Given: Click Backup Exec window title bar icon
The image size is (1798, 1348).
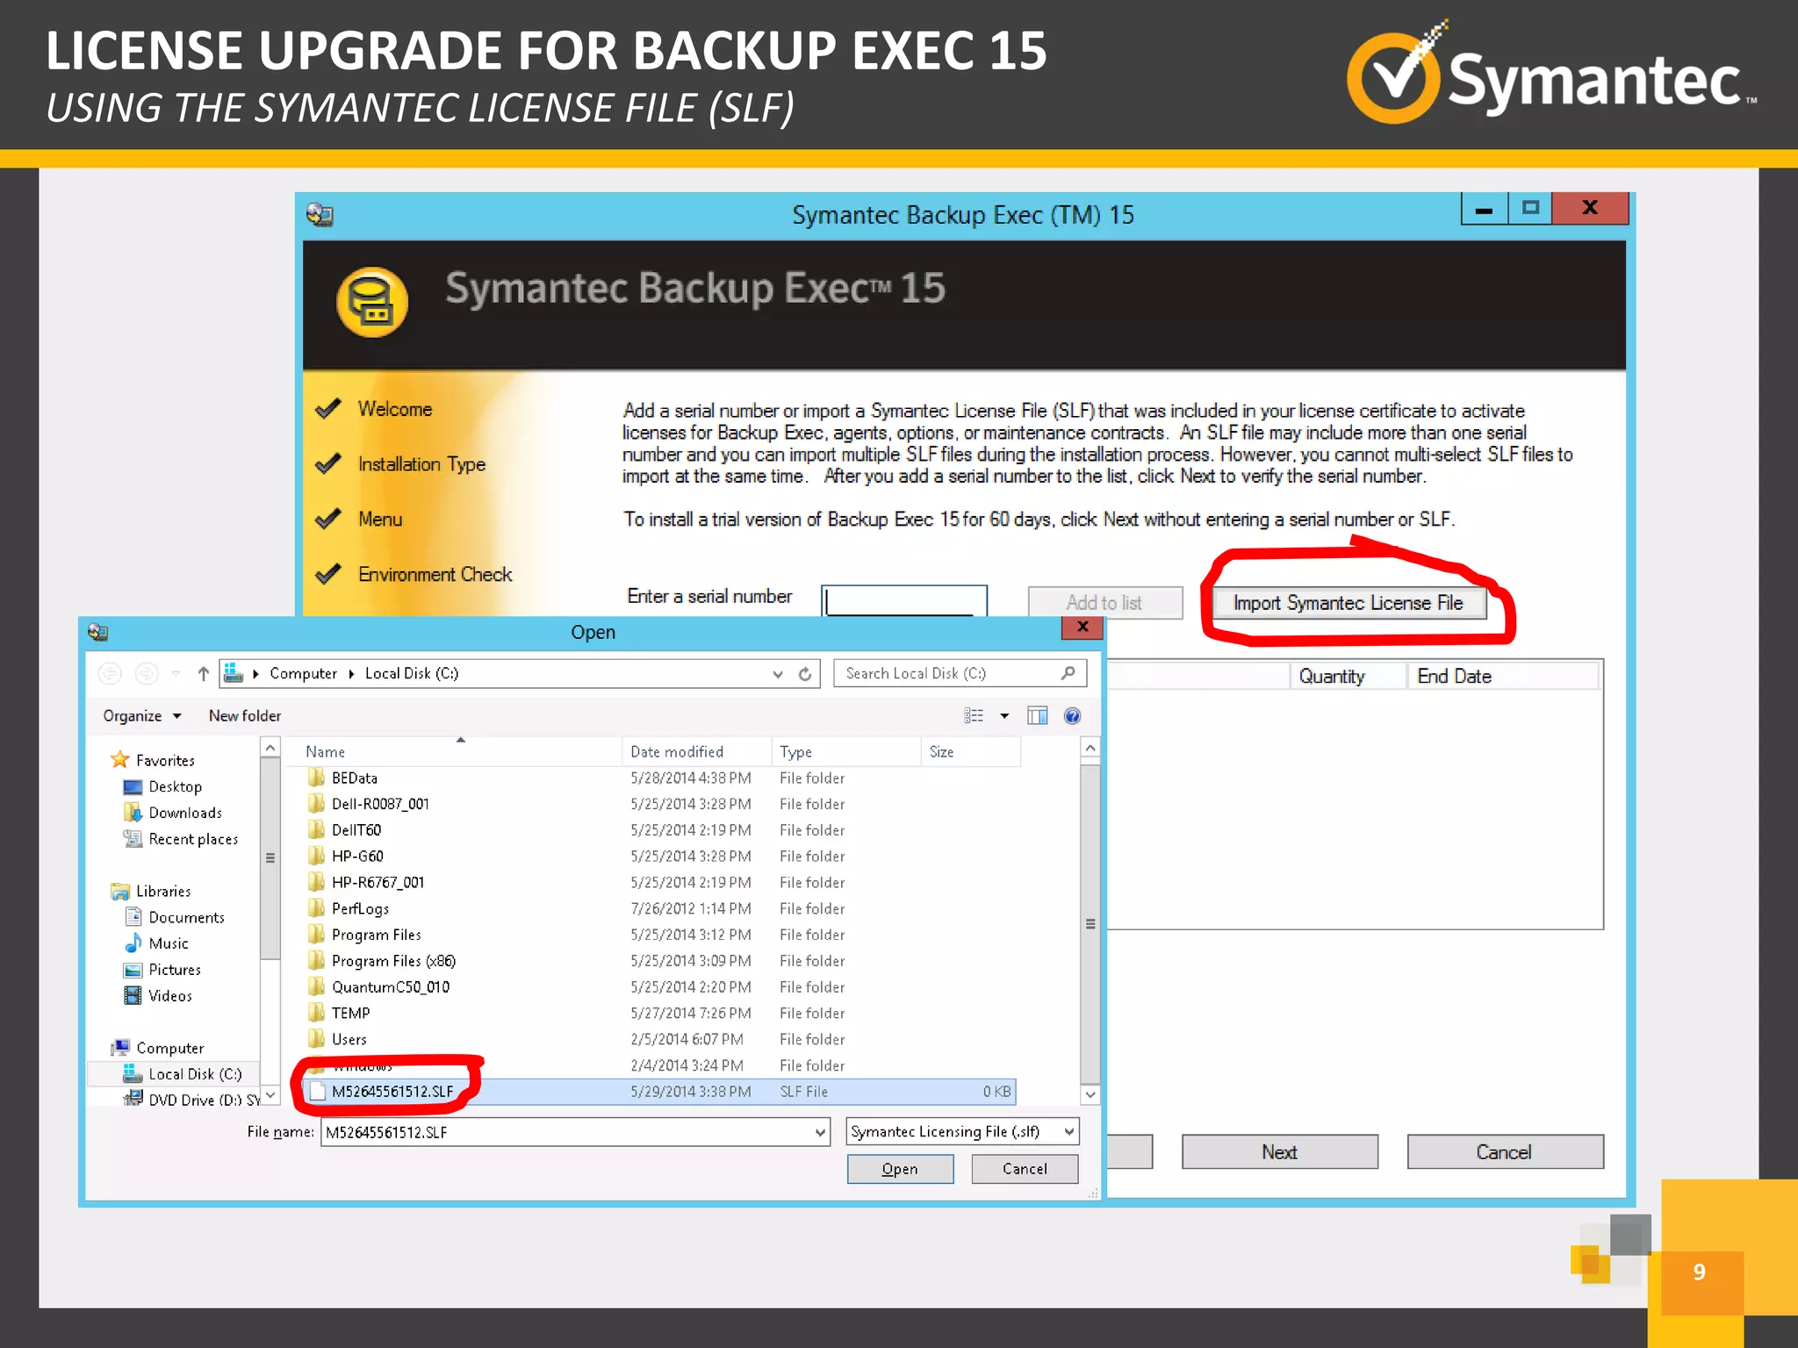Looking at the screenshot, I should pyautogui.click(x=320, y=215).
